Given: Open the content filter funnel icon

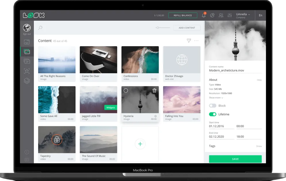Looking at the screenshot, I should [189, 41].
